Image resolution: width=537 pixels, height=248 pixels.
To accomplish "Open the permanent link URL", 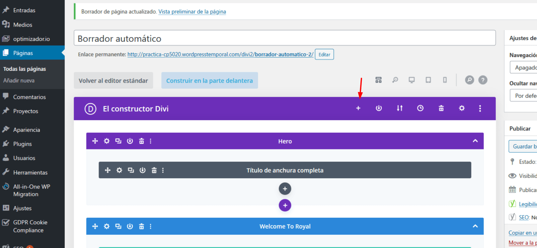I will click(220, 54).
